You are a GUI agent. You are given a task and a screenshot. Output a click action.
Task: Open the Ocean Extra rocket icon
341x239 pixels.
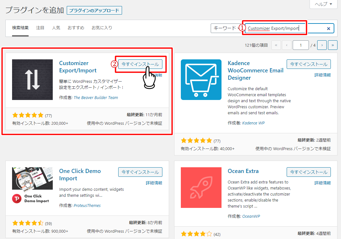click(201, 188)
